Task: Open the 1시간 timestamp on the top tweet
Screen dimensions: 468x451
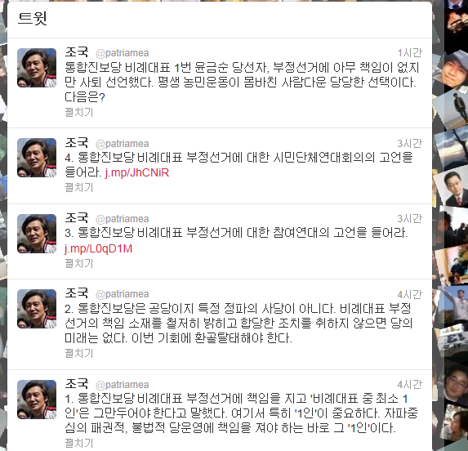Action: tap(409, 53)
